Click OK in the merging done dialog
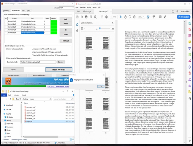This screenshot has height=146, width=193. (101, 86)
